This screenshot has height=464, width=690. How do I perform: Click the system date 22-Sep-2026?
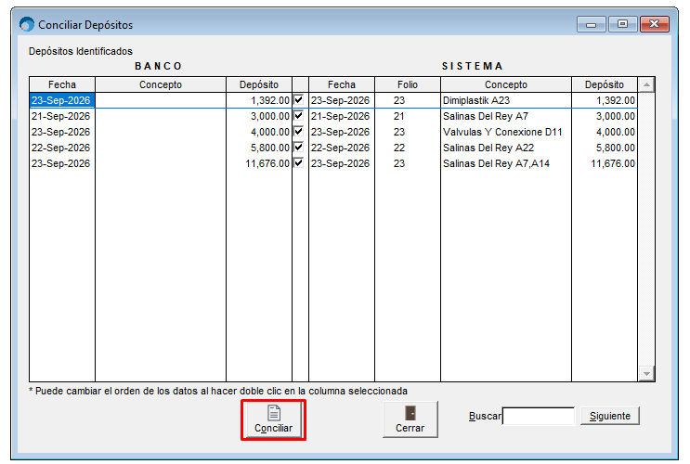342,148
